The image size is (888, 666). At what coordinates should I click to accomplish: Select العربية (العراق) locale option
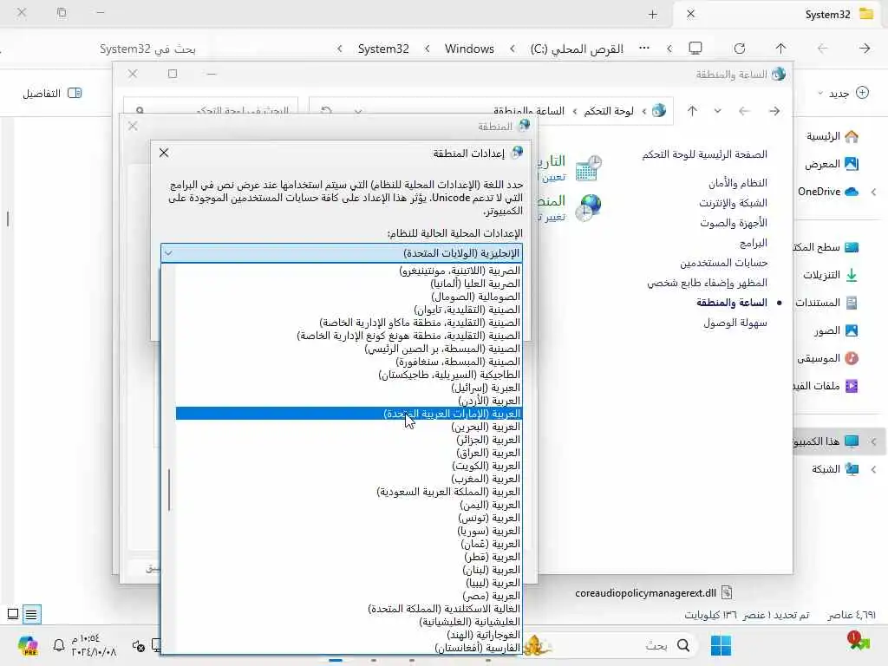[349, 453]
